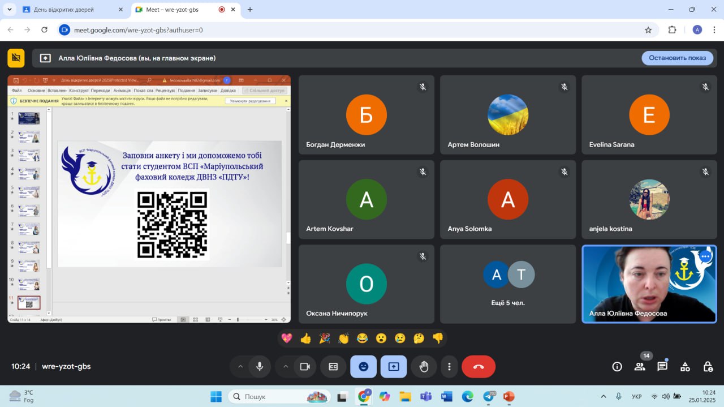Toggle the microphone on or off
The image size is (724, 407).
pyautogui.click(x=260, y=366)
